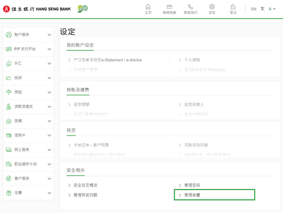Screen dimensions: 283x213
Task: Click the Logout (登出) lock icon
Action: [233, 7]
